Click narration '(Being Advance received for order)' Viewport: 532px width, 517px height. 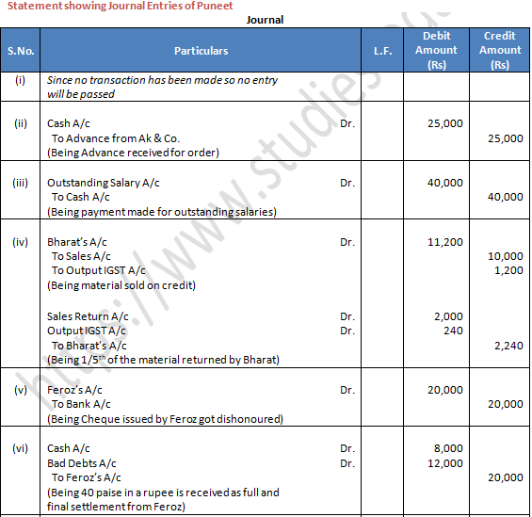click(133, 153)
